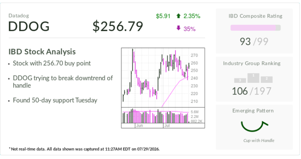
Task: Click the 93/99 composite rating number
Action: pyautogui.click(x=254, y=42)
